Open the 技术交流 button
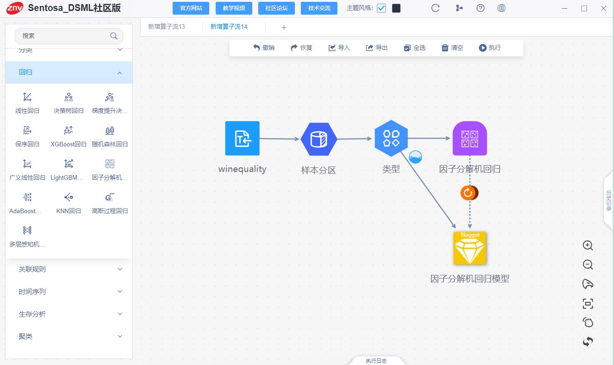 point(319,8)
